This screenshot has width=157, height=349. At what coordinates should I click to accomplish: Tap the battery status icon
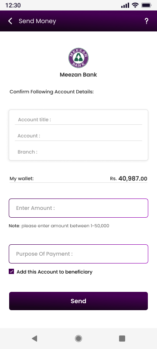tap(147, 5)
